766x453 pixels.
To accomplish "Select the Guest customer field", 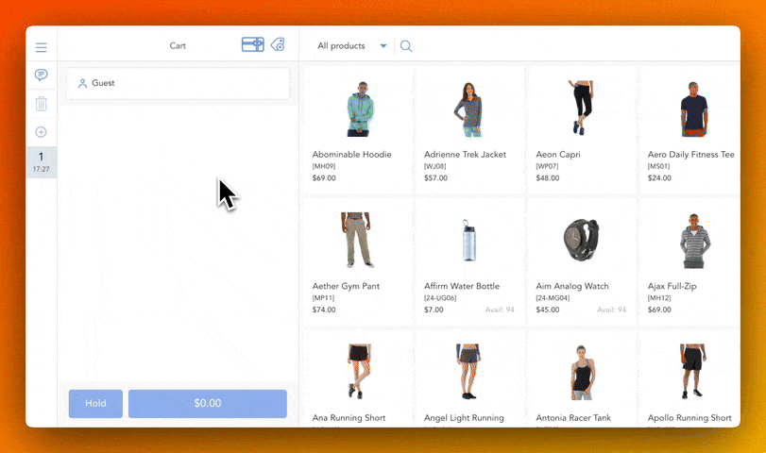I will (x=179, y=84).
